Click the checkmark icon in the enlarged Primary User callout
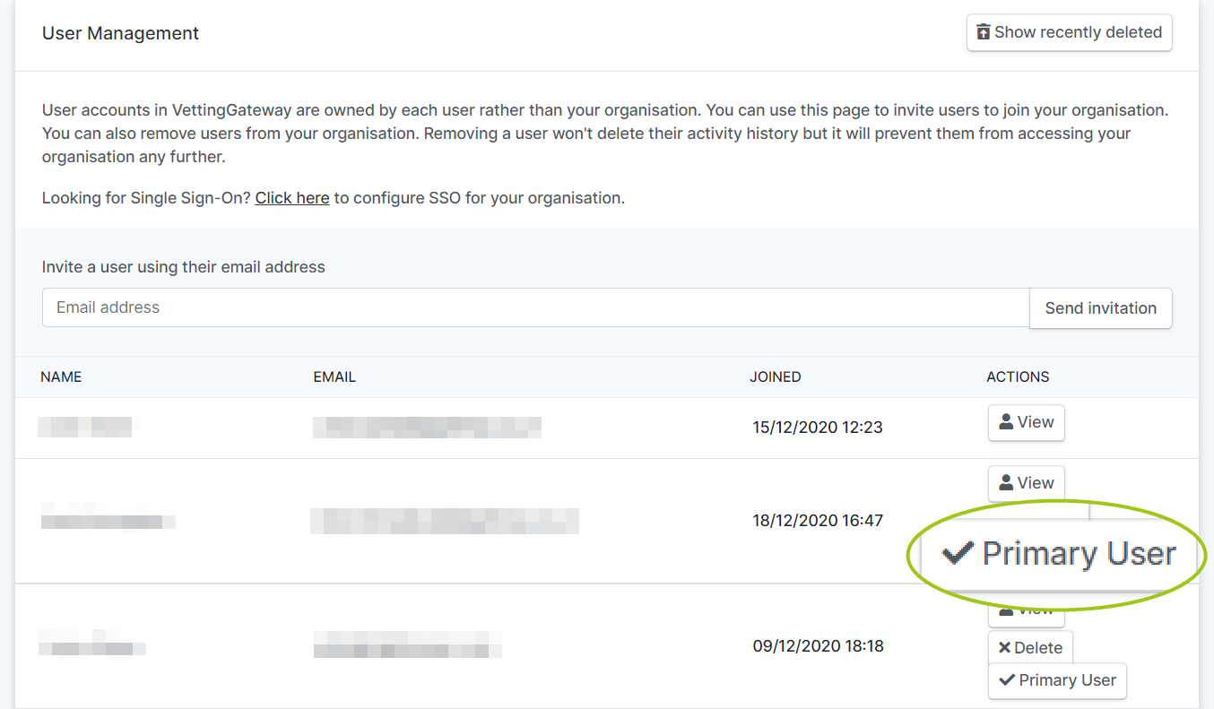Image resolution: width=1214 pixels, height=709 pixels. pos(958,554)
